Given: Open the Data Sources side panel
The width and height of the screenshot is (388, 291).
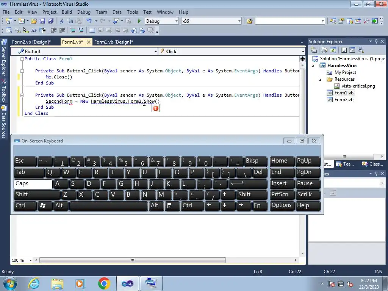Looking at the screenshot, I should tap(3, 122).
